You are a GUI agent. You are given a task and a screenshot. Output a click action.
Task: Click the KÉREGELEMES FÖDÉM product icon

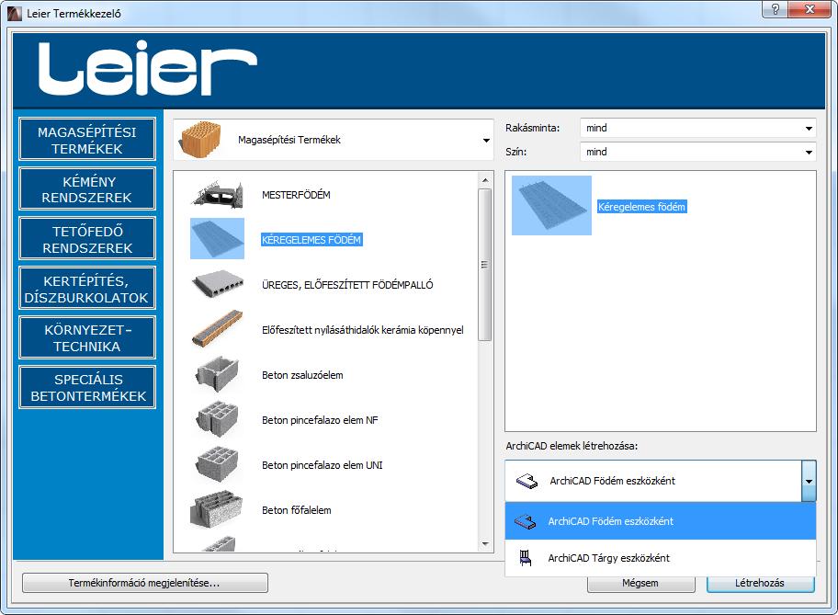218,238
